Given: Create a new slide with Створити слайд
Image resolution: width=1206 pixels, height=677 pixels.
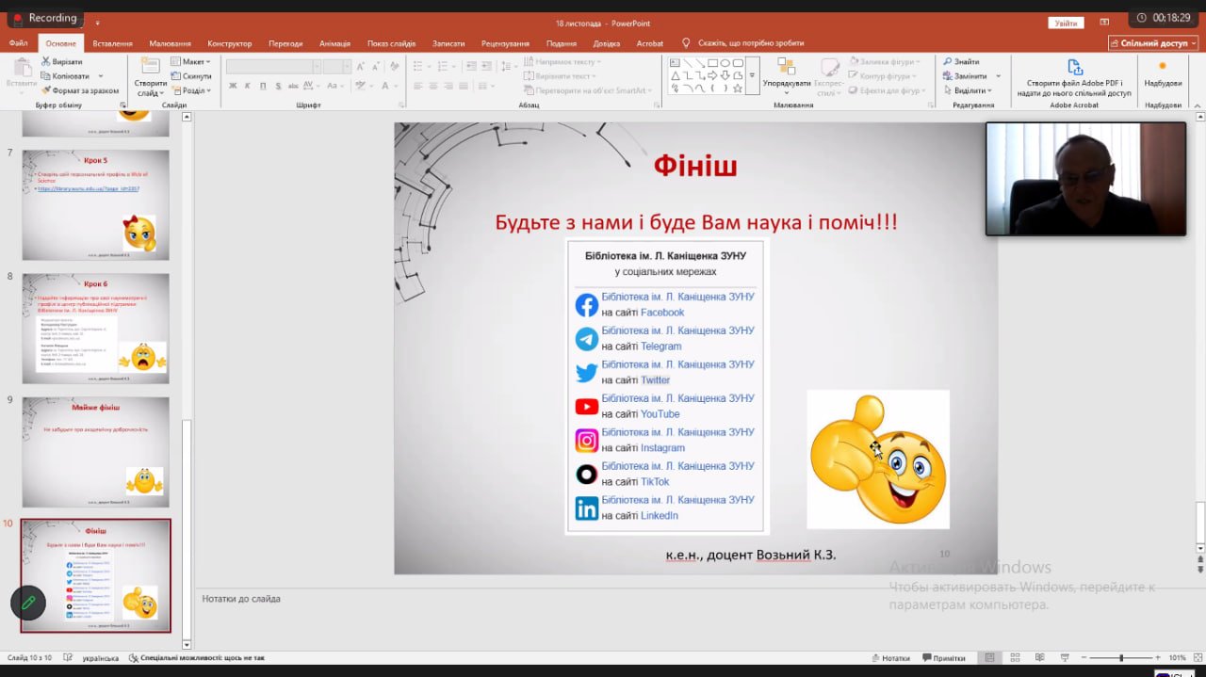Looking at the screenshot, I should (x=150, y=77).
